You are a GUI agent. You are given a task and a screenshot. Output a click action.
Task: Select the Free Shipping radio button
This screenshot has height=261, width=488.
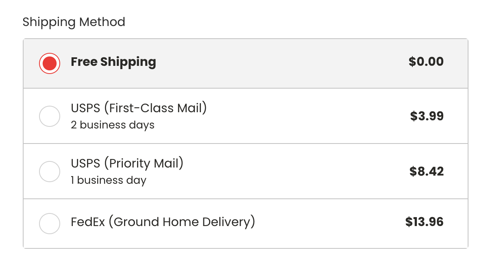(x=50, y=63)
